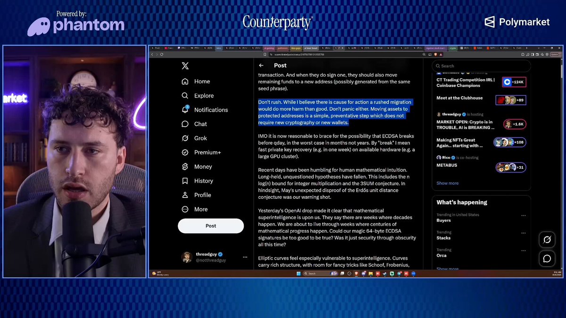Open Notifications via the bell icon
This screenshot has height=318, width=566.
(185, 110)
